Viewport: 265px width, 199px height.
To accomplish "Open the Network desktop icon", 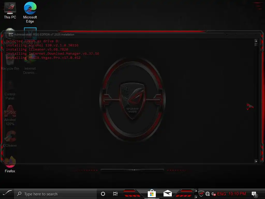I will (10, 36).
